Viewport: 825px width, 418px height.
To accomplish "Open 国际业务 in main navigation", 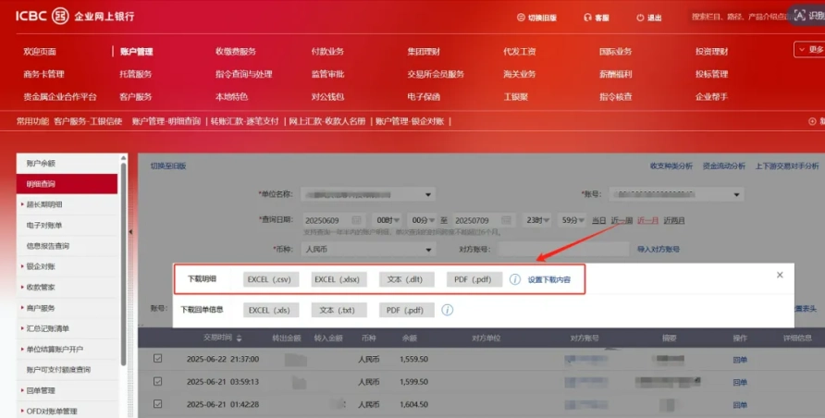I will click(x=616, y=52).
